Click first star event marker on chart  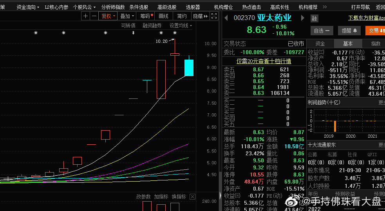(36, 33)
